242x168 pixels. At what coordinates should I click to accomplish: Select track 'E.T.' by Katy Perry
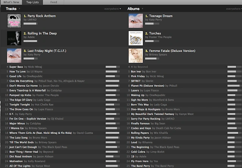pyautogui.click(x=12, y=114)
